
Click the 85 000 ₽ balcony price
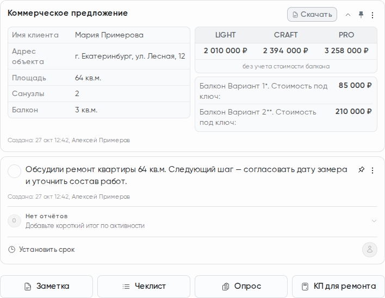click(355, 85)
